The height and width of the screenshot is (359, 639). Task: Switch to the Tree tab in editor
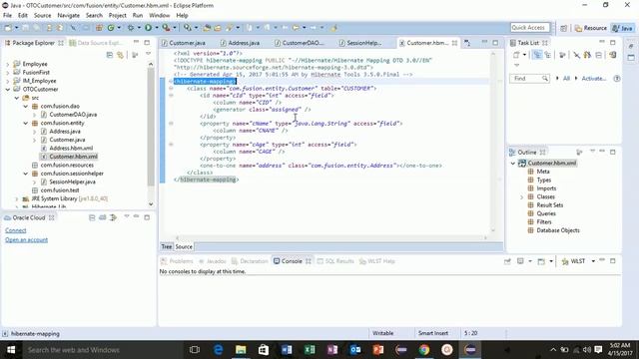pyautogui.click(x=167, y=246)
